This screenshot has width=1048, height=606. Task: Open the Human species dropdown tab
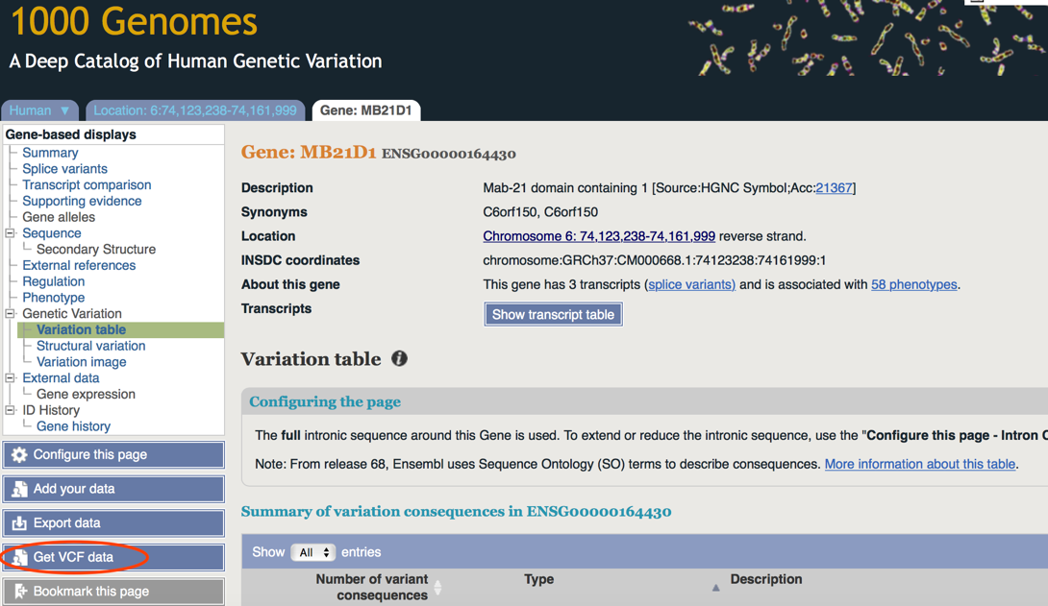[x=39, y=110]
